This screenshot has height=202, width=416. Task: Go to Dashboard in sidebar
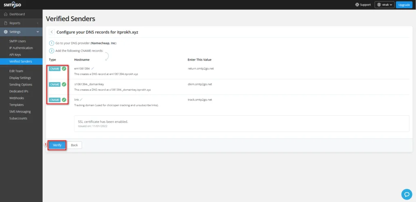(17, 14)
